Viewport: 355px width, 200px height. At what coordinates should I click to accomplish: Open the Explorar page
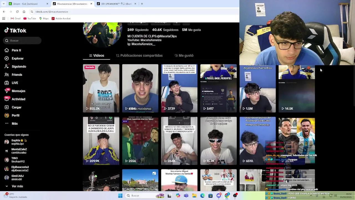click(x=14, y=58)
